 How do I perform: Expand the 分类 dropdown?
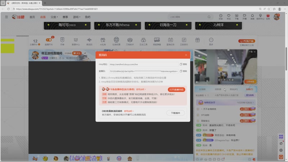(54, 17)
